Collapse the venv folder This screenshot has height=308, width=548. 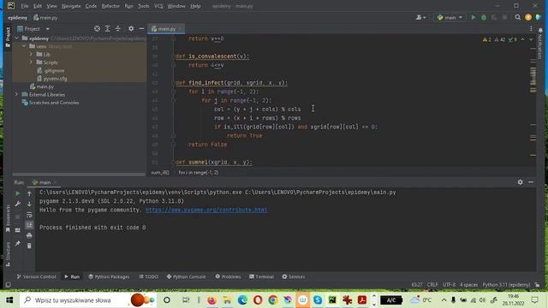[24, 46]
